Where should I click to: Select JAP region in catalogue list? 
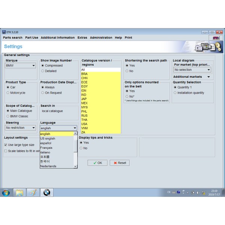click(101, 99)
